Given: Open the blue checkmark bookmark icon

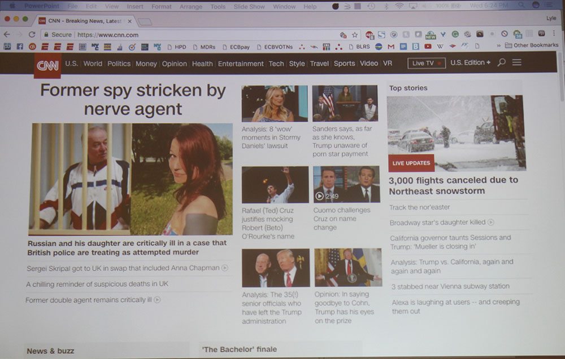Looking at the screenshot, I should tap(132, 47).
